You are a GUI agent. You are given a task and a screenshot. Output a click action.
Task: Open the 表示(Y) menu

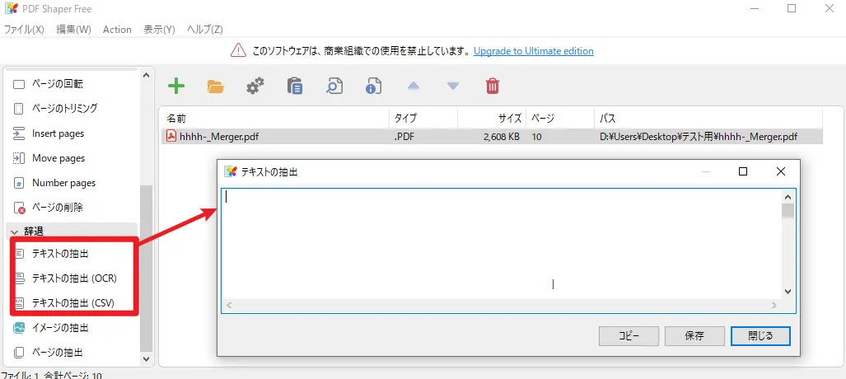pyautogui.click(x=159, y=30)
